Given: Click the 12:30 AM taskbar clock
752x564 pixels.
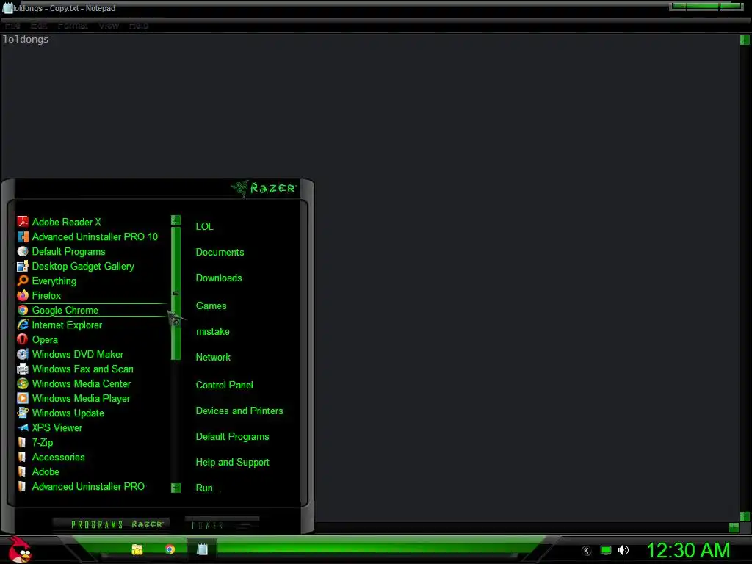Looking at the screenshot, I should point(688,551).
